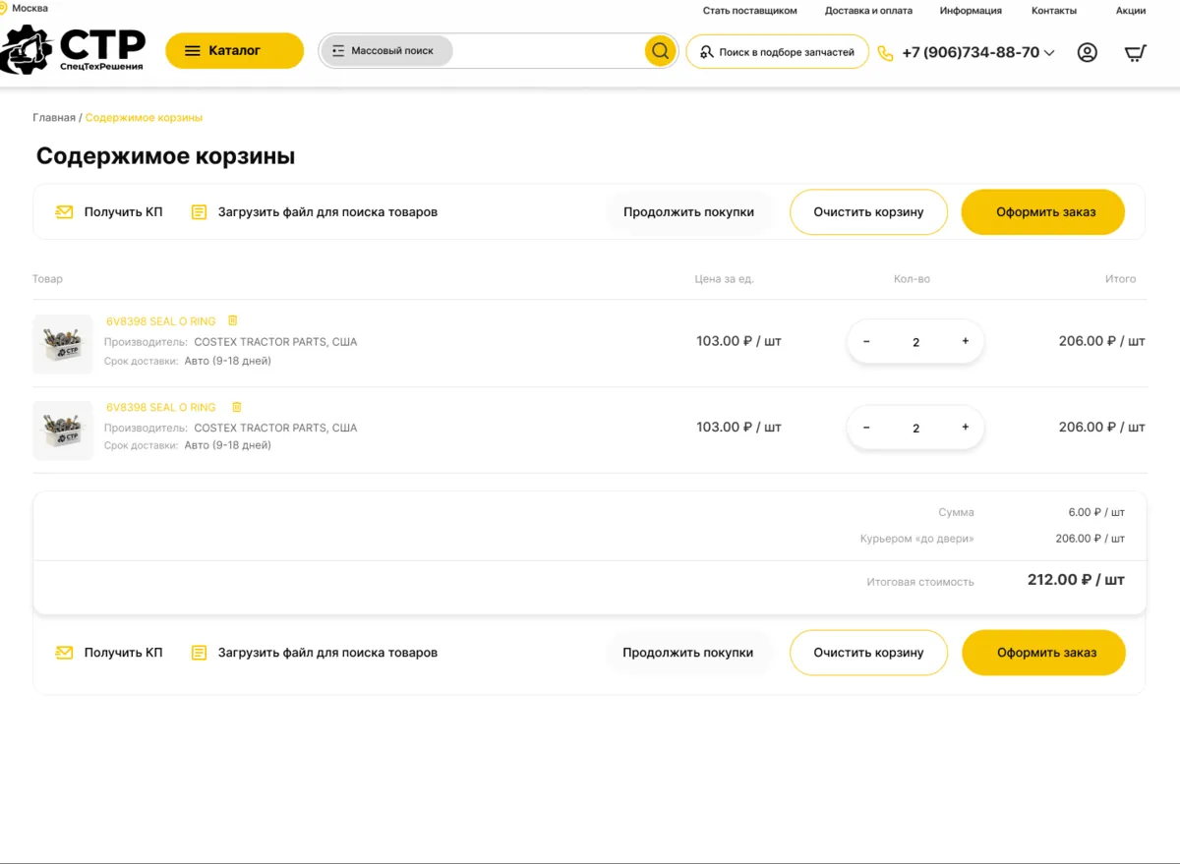Go to Главная in the breadcrumb
The width and height of the screenshot is (1180, 864).
(54, 118)
